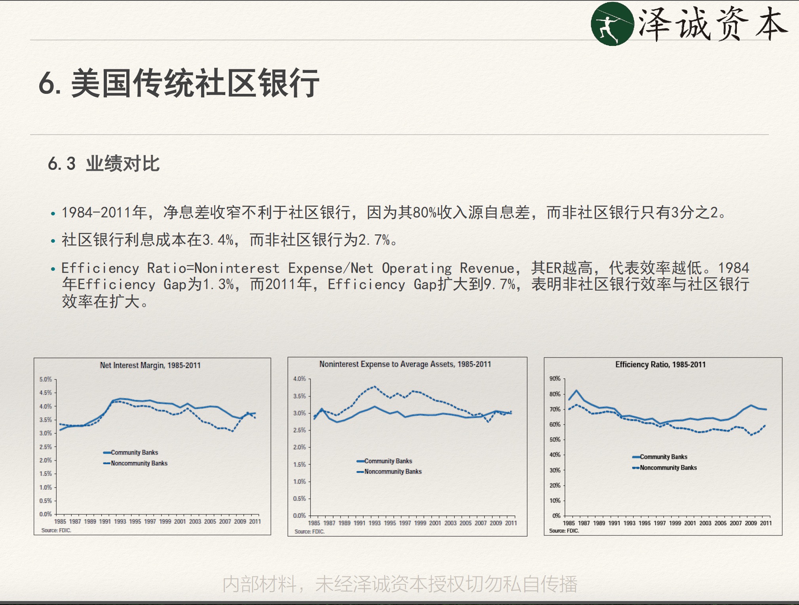Click Source: FDIC. under Noninterest Expense chart
This screenshot has height=605, width=799.
[310, 531]
